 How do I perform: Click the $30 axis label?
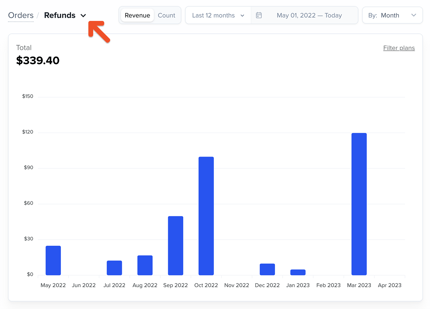click(29, 239)
